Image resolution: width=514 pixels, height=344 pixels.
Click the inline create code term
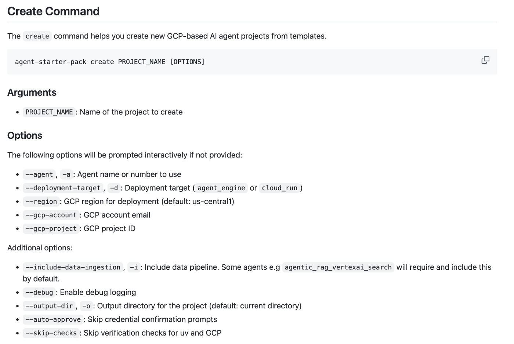coord(37,36)
